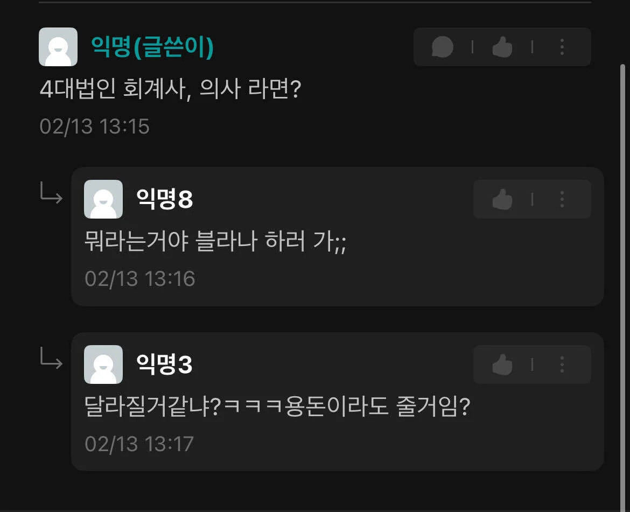Viewport: 630px width, 512px height.
Task: Select the 익명(글쓴이) username
Action: [x=152, y=47]
